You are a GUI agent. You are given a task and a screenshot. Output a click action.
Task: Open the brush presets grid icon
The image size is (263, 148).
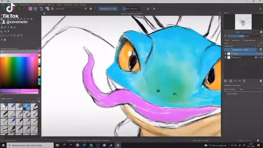(52, 9)
